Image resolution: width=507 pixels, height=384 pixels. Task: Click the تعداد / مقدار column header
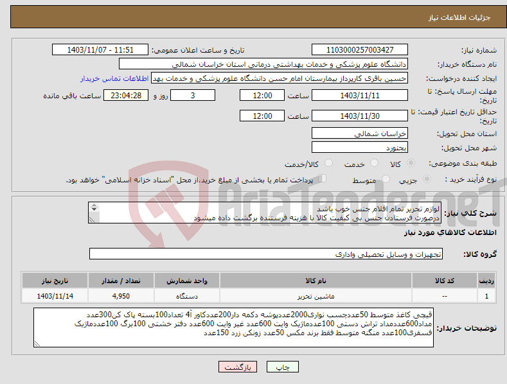click(x=121, y=281)
